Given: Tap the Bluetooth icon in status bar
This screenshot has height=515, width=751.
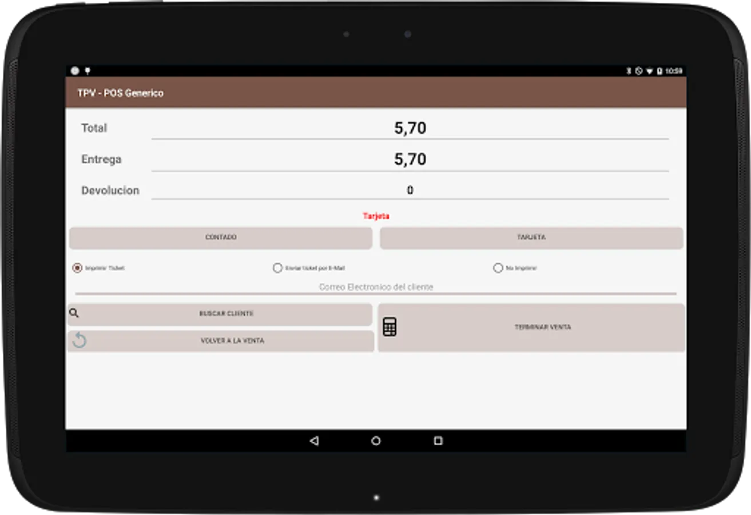Looking at the screenshot, I should [x=629, y=71].
